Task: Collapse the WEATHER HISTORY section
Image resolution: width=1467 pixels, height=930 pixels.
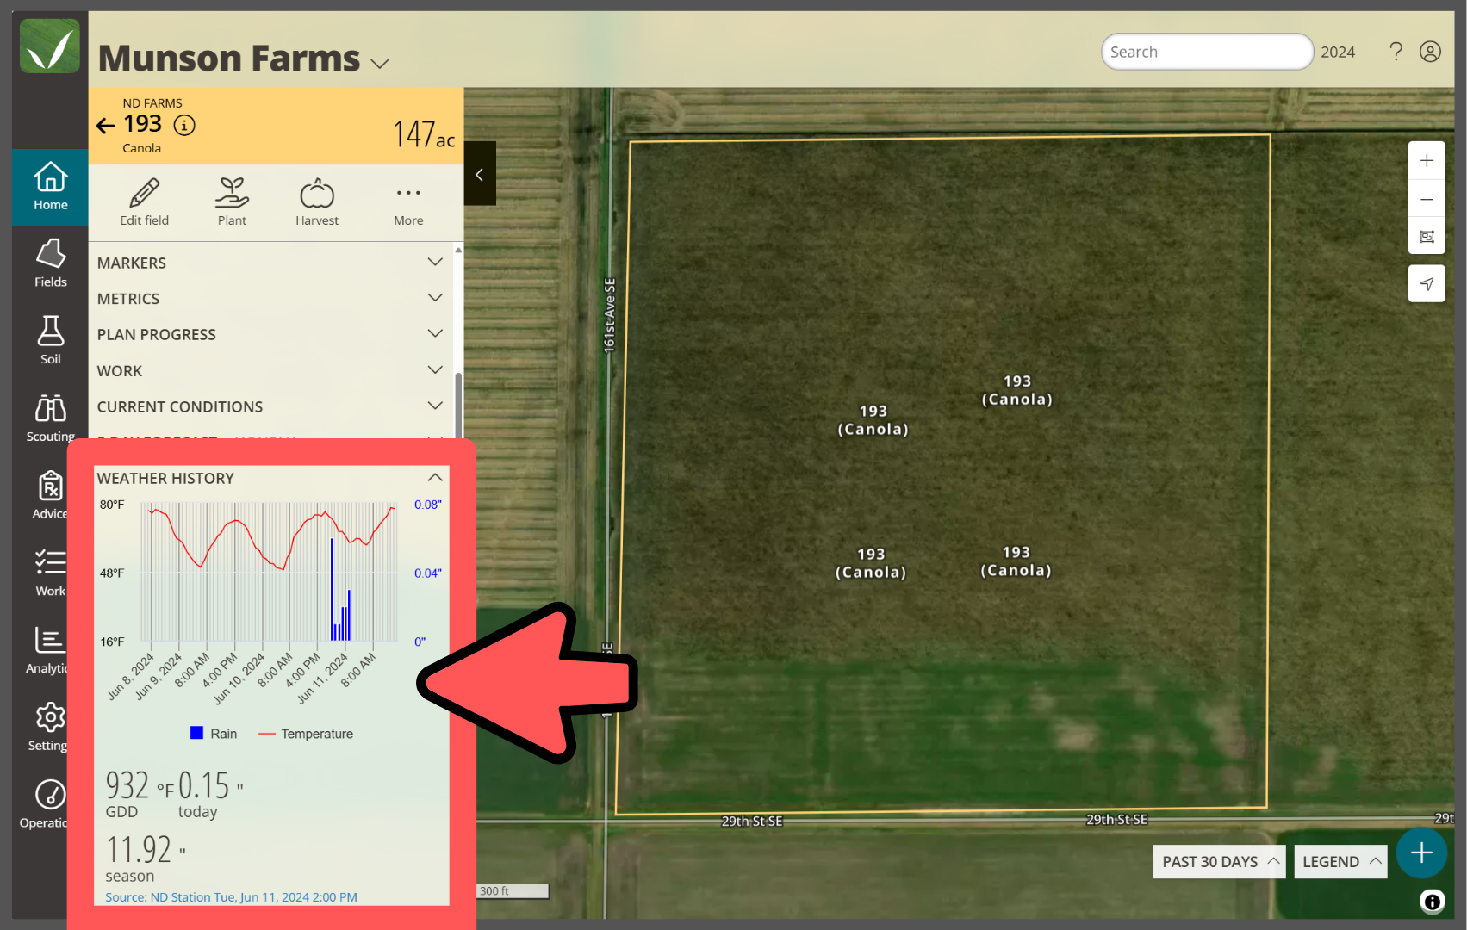Action: (x=435, y=478)
